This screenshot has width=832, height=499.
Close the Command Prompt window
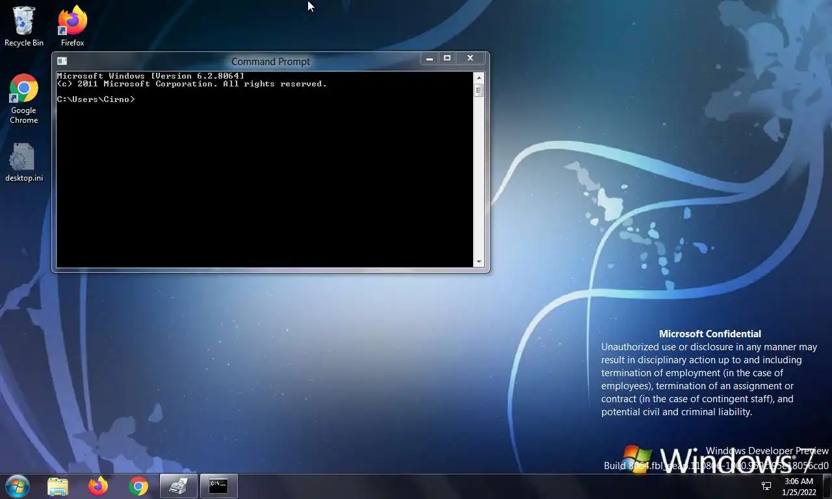coord(471,58)
